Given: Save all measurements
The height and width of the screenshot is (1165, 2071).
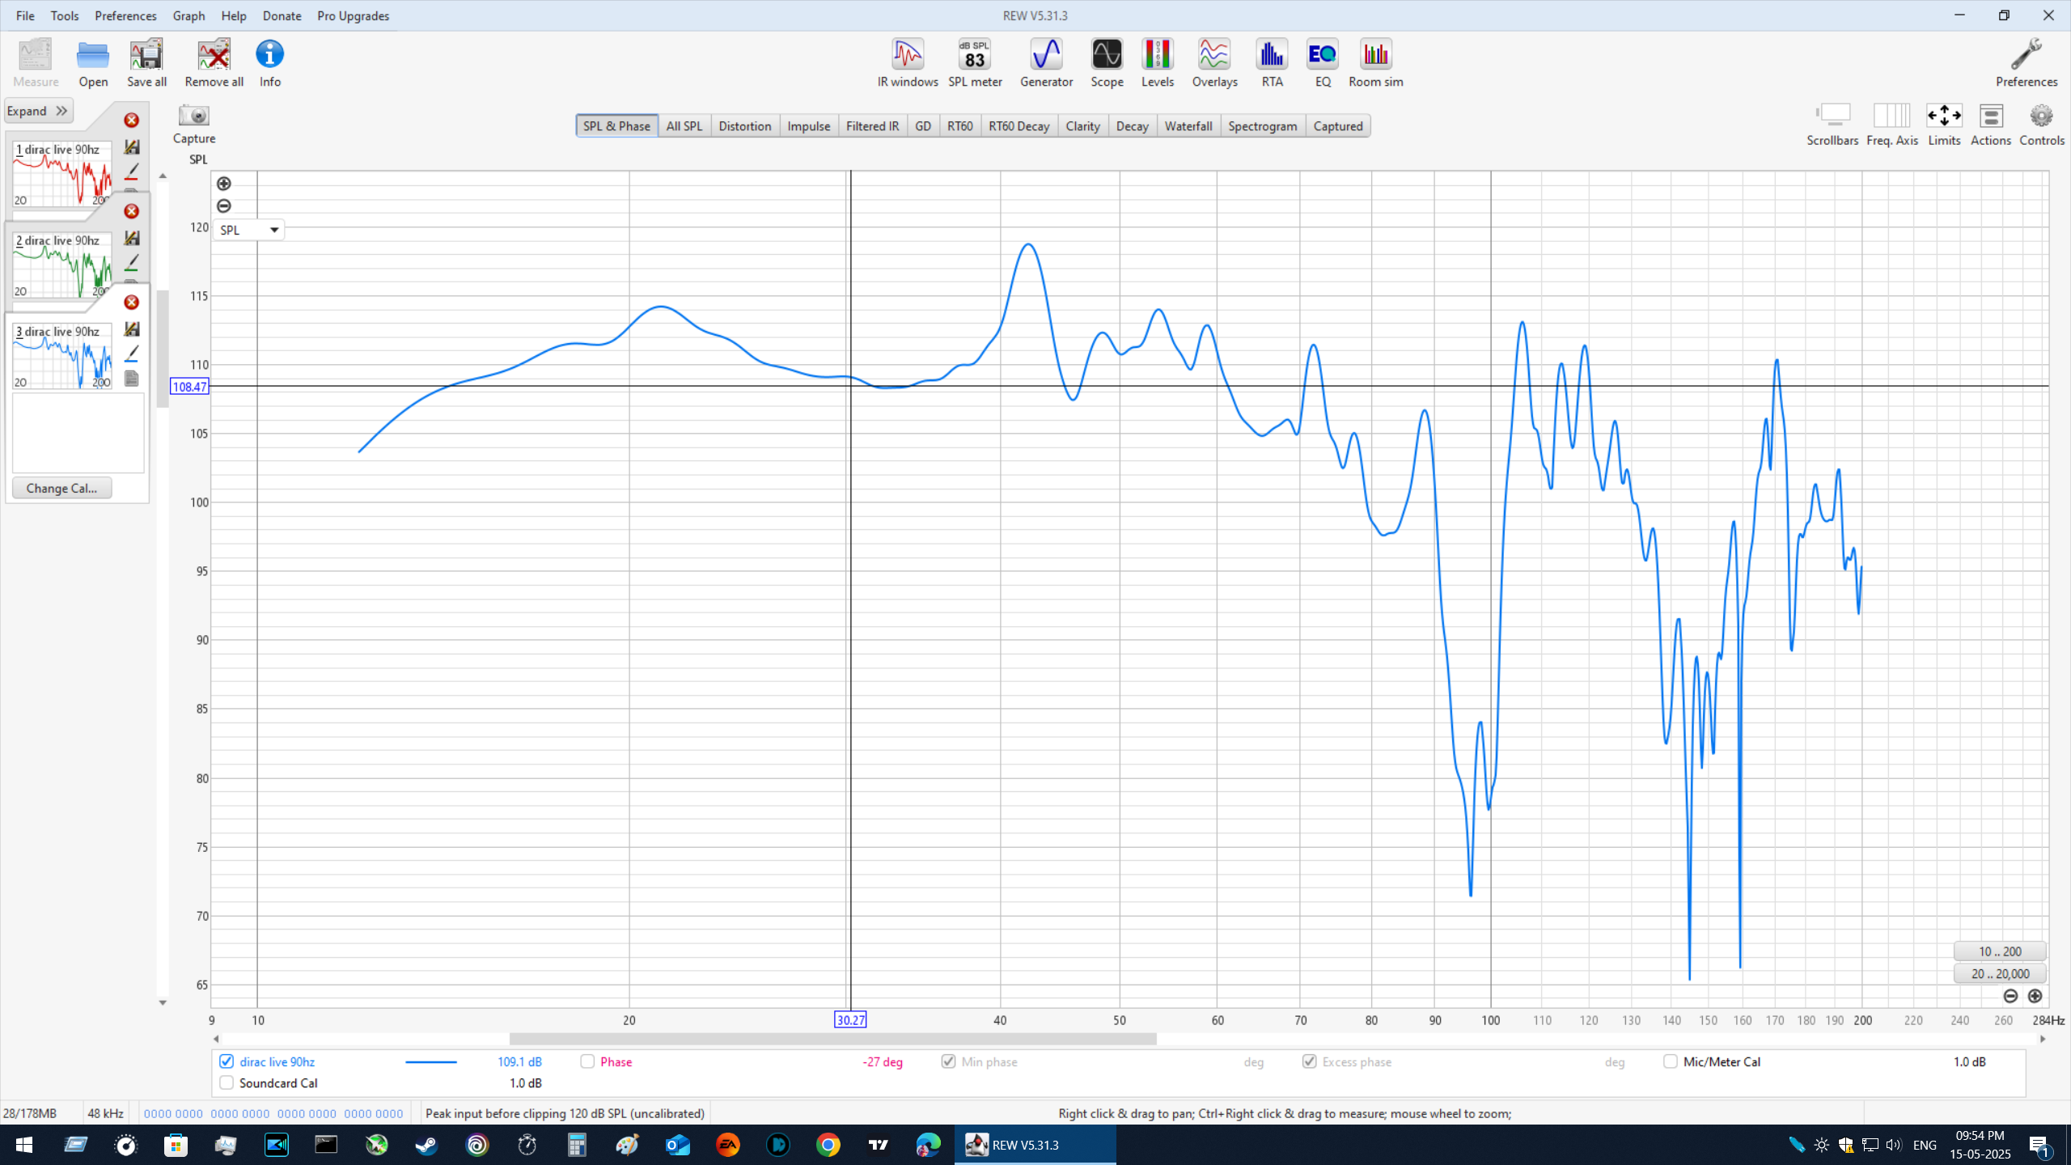Looking at the screenshot, I should (146, 63).
